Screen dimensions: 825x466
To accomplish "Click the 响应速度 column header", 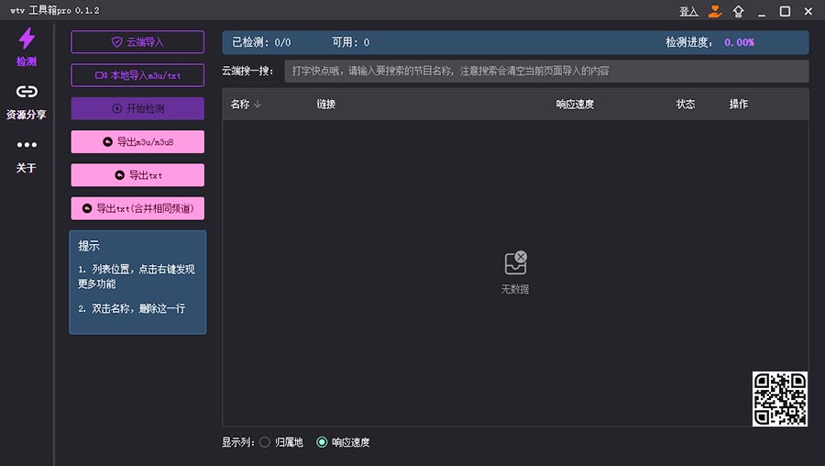I will pos(575,105).
